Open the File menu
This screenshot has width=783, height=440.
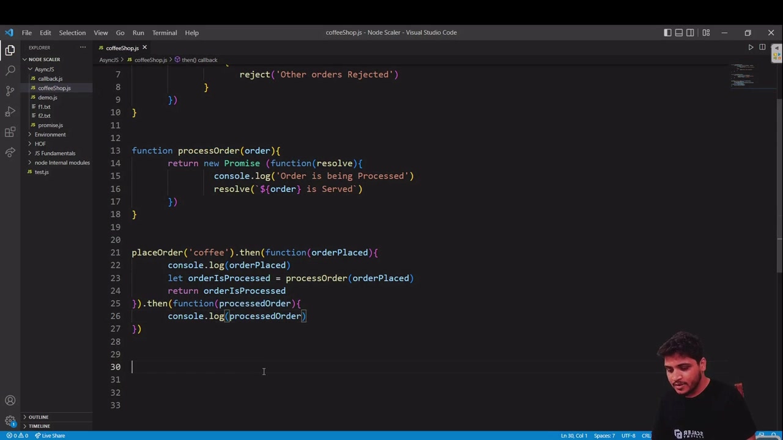coord(27,32)
